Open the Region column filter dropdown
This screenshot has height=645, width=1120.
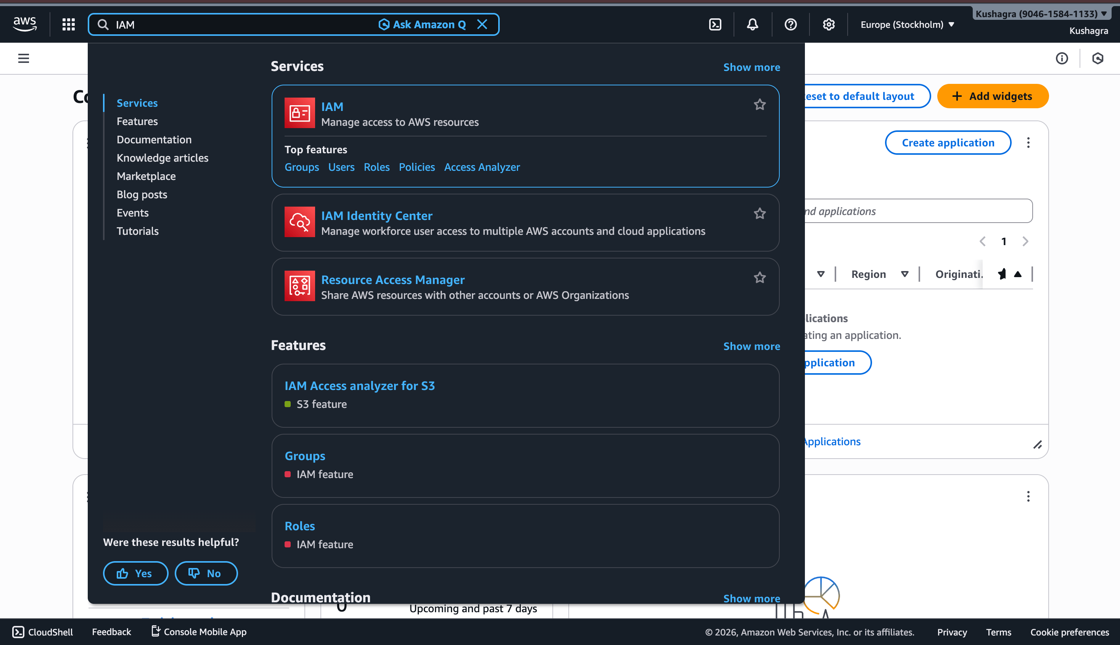tap(904, 274)
